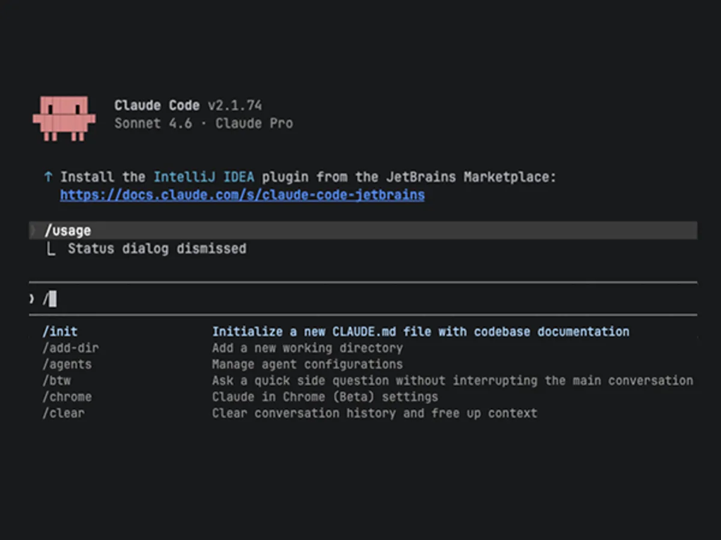Image resolution: width=721 pixels, height=540 pixels.
Task: Click the Claude Code pixel mascot logo
Action: coord(64,118)
